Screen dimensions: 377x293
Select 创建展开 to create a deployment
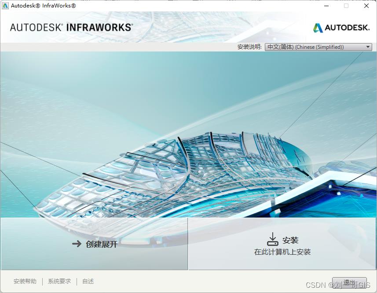94,244
